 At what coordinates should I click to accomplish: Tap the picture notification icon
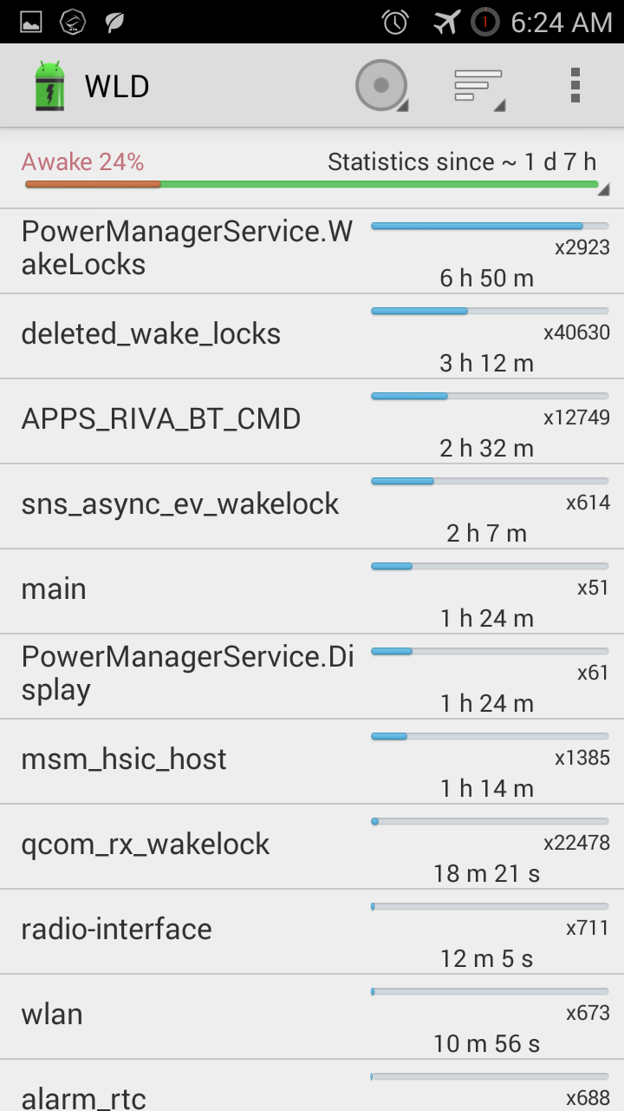pyautogui.click(x=31, y=22)
